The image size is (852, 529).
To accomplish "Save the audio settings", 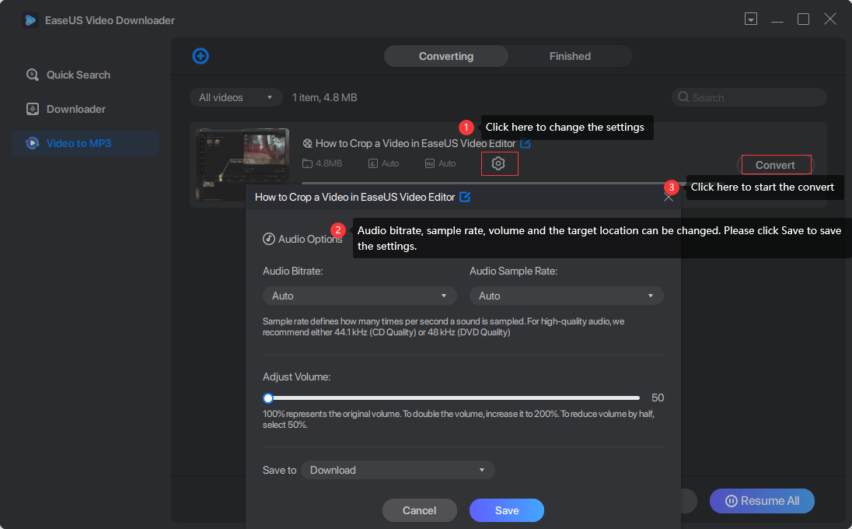I will (x=507, y=510).
